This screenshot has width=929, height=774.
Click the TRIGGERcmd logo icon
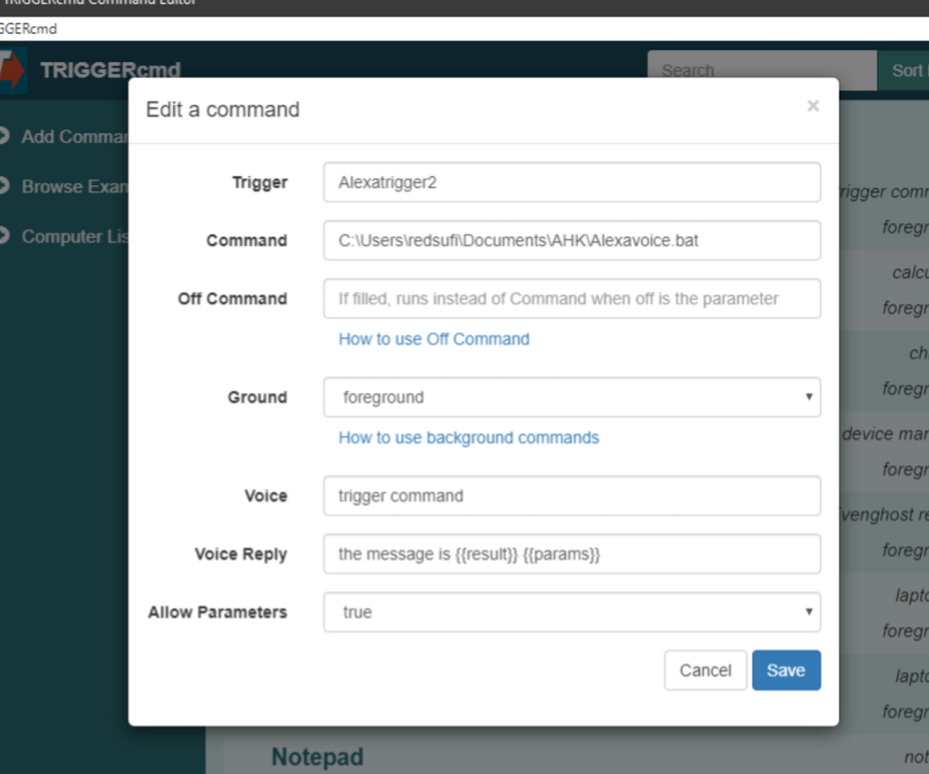13,70
